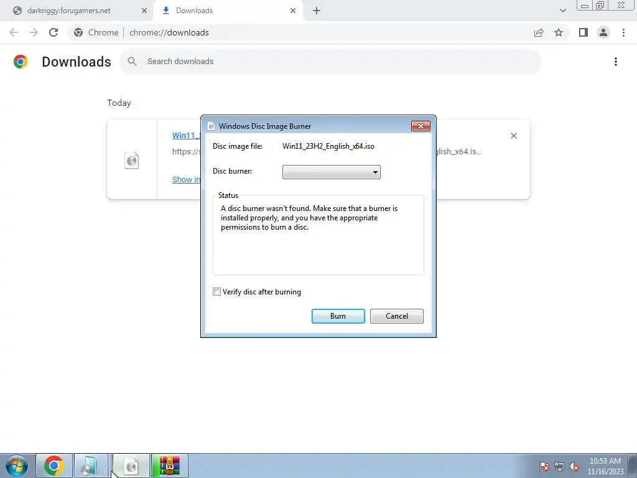The height and width of the screenshot is (478, 637).
Task: Open the Win11 download file link
Action: (187, 135)
